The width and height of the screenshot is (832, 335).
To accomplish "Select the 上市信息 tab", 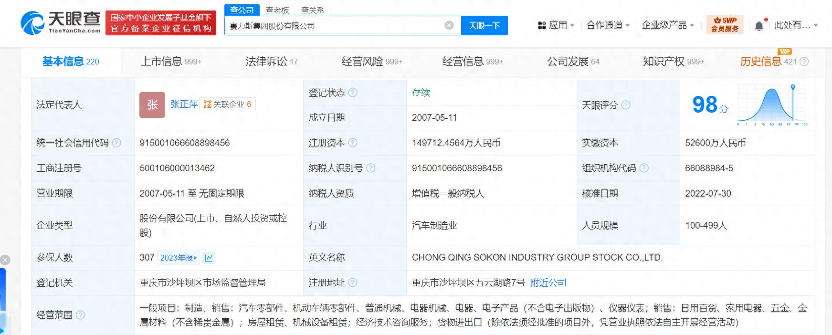I will point(171,62).
